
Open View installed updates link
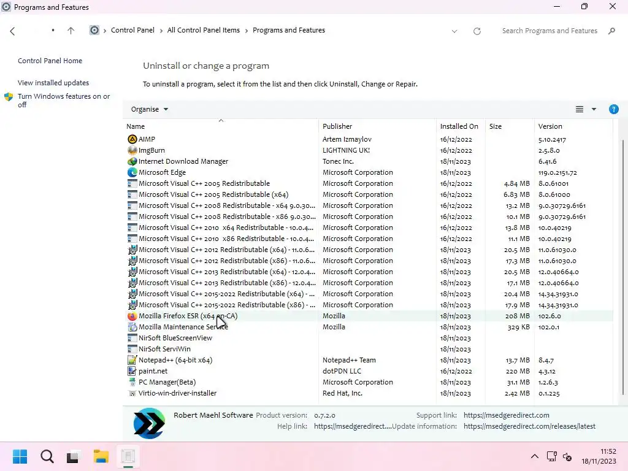(53, 83)
